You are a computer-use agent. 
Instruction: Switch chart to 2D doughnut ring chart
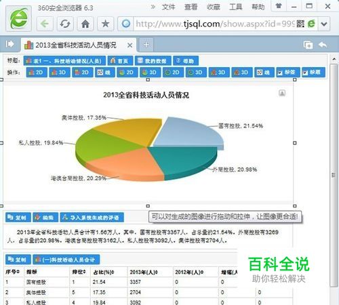click(173, 73)
